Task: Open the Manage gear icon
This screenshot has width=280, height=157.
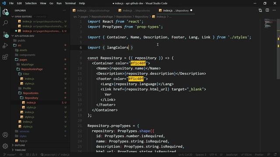Action: (x=5, y=146)
